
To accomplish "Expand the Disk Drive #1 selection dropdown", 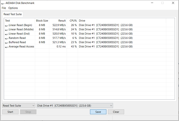I will click(x=75, y=106).
